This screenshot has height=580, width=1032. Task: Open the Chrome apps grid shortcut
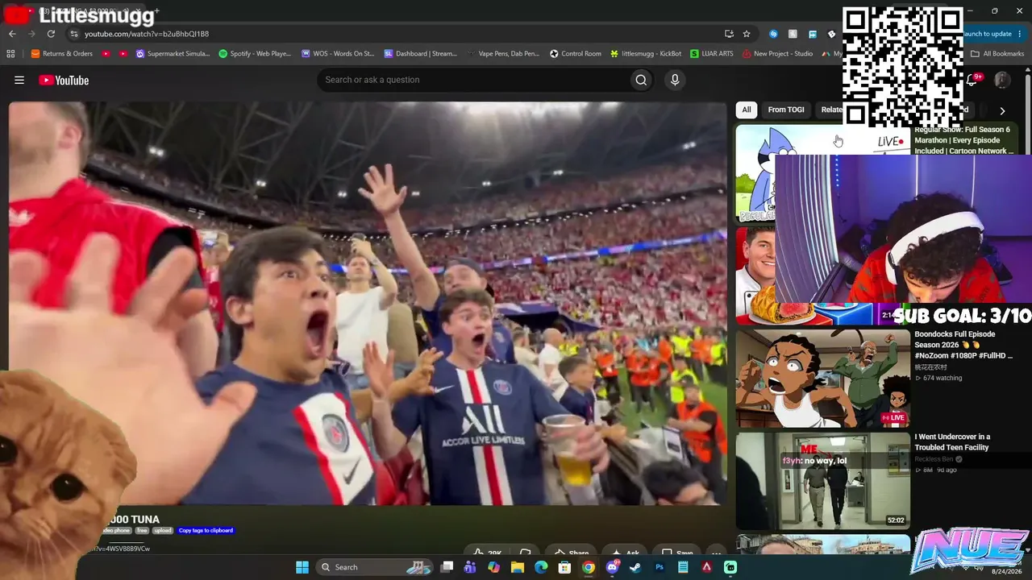point(10,54)
